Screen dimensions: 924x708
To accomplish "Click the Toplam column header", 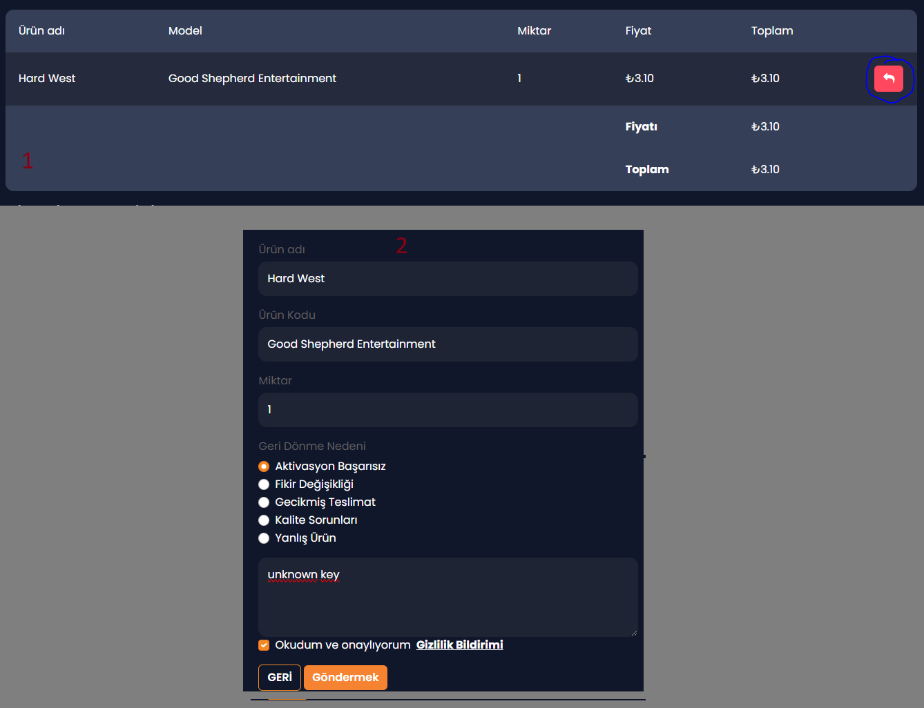I will click(772, 31).
